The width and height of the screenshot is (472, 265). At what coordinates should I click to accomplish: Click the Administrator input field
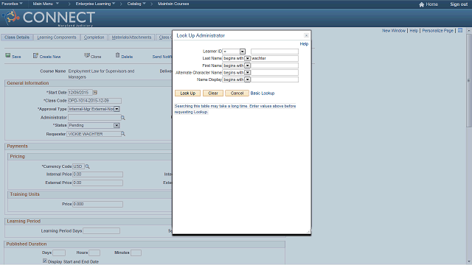[94, 118]
